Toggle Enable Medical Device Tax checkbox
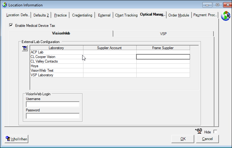This screenshot has width=232, height=148. [11, 25]
